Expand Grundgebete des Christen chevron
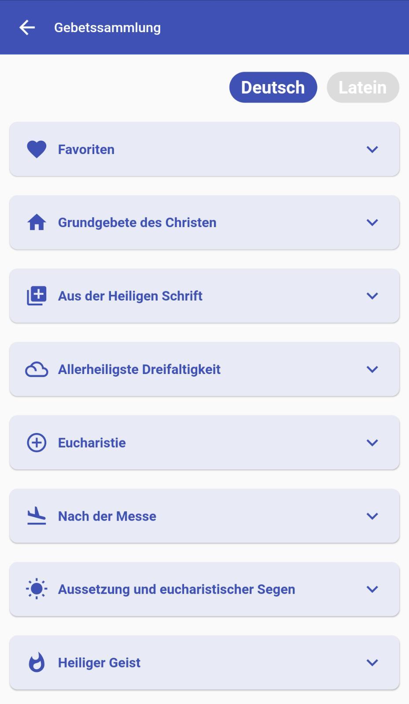 pyautogui.click(x=372, y=223)
